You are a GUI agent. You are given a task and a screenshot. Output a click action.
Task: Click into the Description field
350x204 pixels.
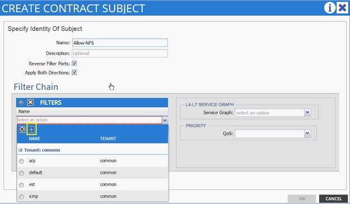[x=120, y=53]
